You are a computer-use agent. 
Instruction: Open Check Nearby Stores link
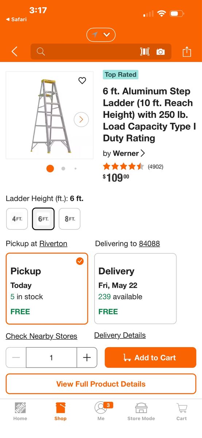coord(42,336)
